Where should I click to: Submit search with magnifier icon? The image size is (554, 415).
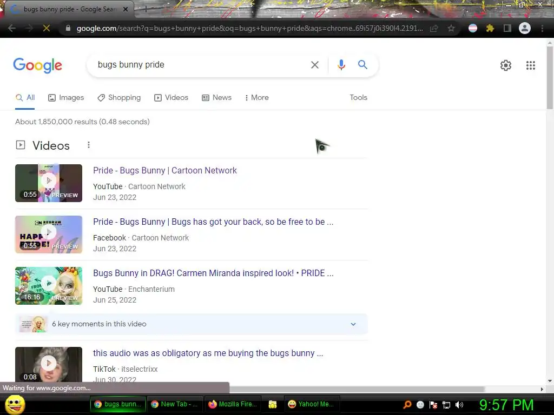362,65
